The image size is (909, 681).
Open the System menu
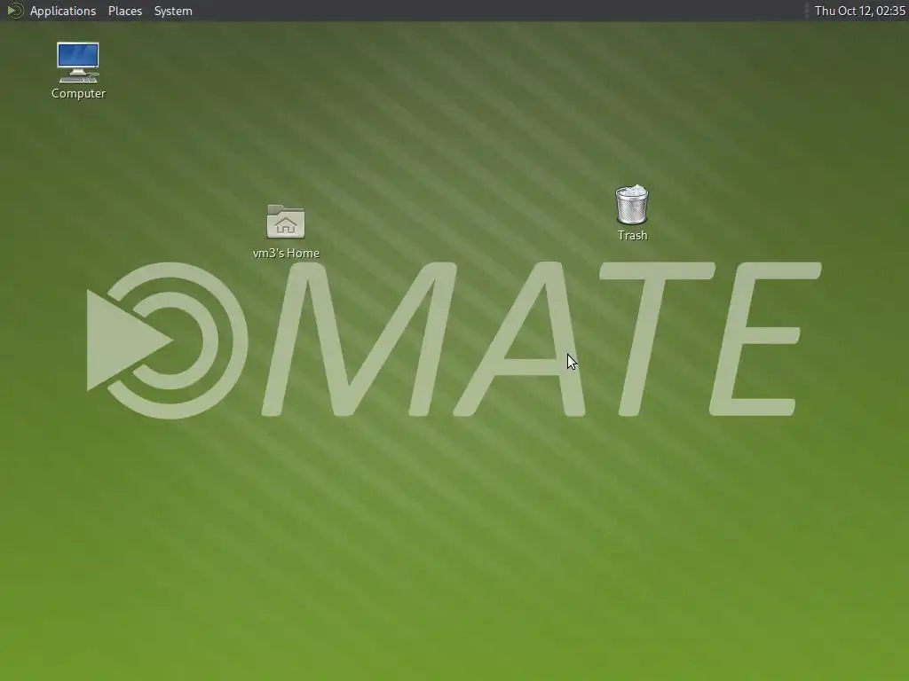(x=173, y=11)
